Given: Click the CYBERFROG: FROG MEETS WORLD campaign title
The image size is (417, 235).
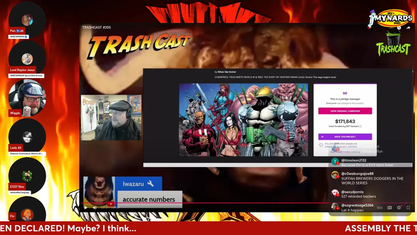Looking at the screenshot, I should [x=275, y=77].
